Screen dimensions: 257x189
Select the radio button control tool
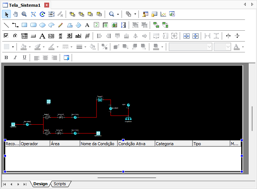(x=15, y=36)
